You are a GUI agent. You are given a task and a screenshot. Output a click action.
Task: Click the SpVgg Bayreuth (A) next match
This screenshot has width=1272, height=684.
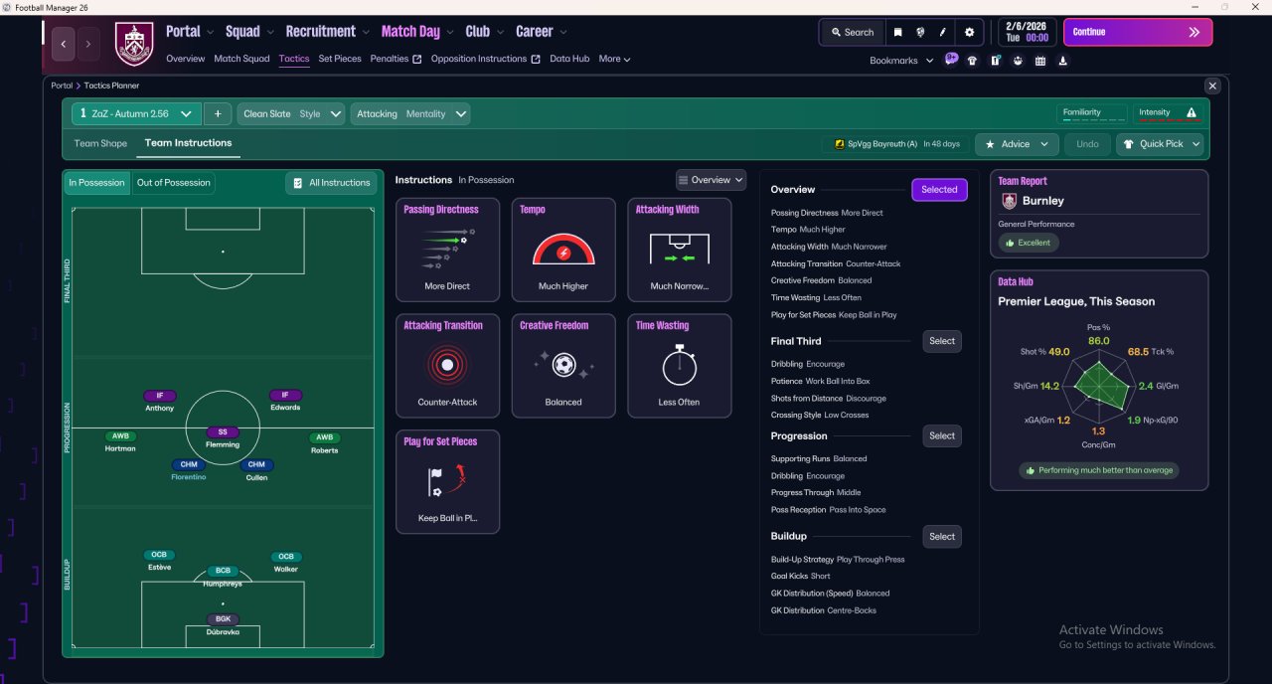tap(897, 144)
